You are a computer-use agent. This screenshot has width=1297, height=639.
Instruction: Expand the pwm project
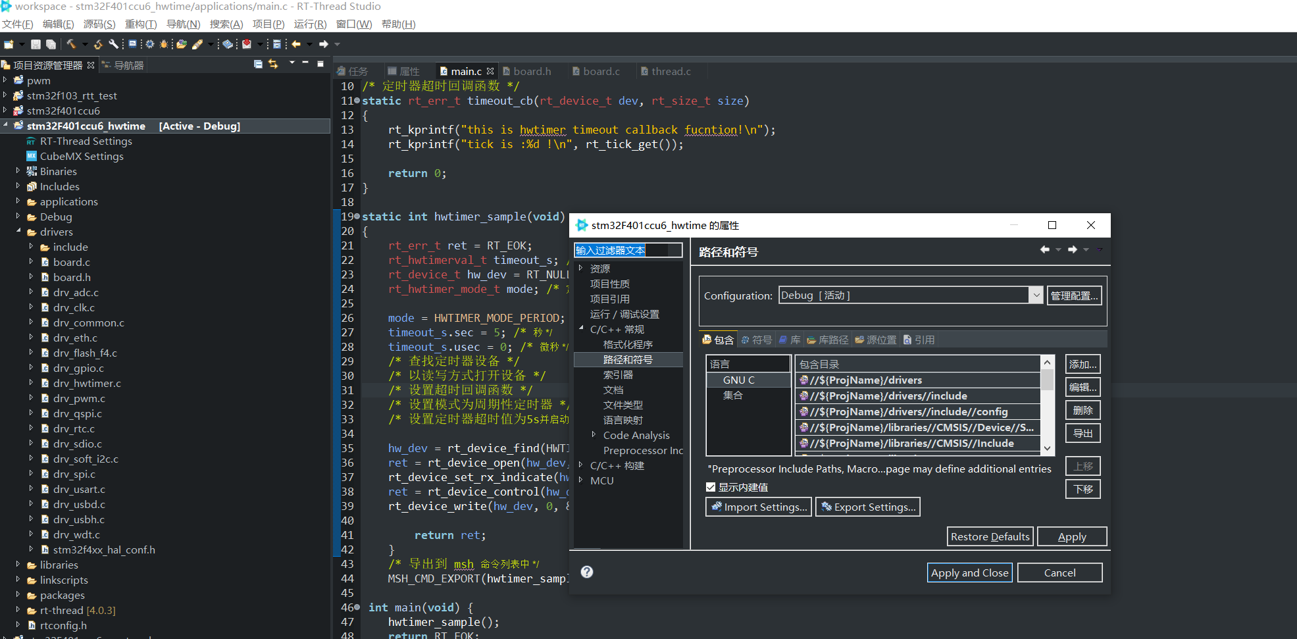click(x=5, y=80)
